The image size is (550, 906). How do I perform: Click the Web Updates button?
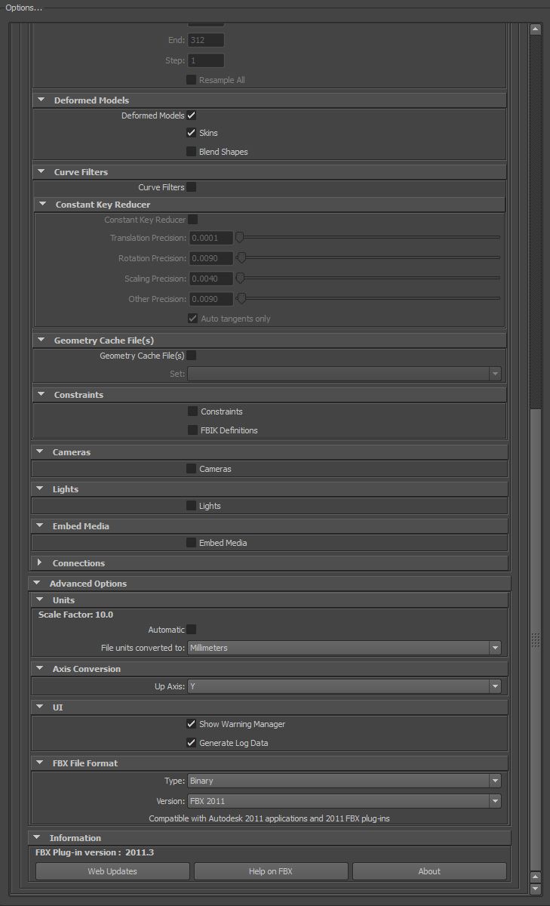pyautogui.click(x=112, y=871)
